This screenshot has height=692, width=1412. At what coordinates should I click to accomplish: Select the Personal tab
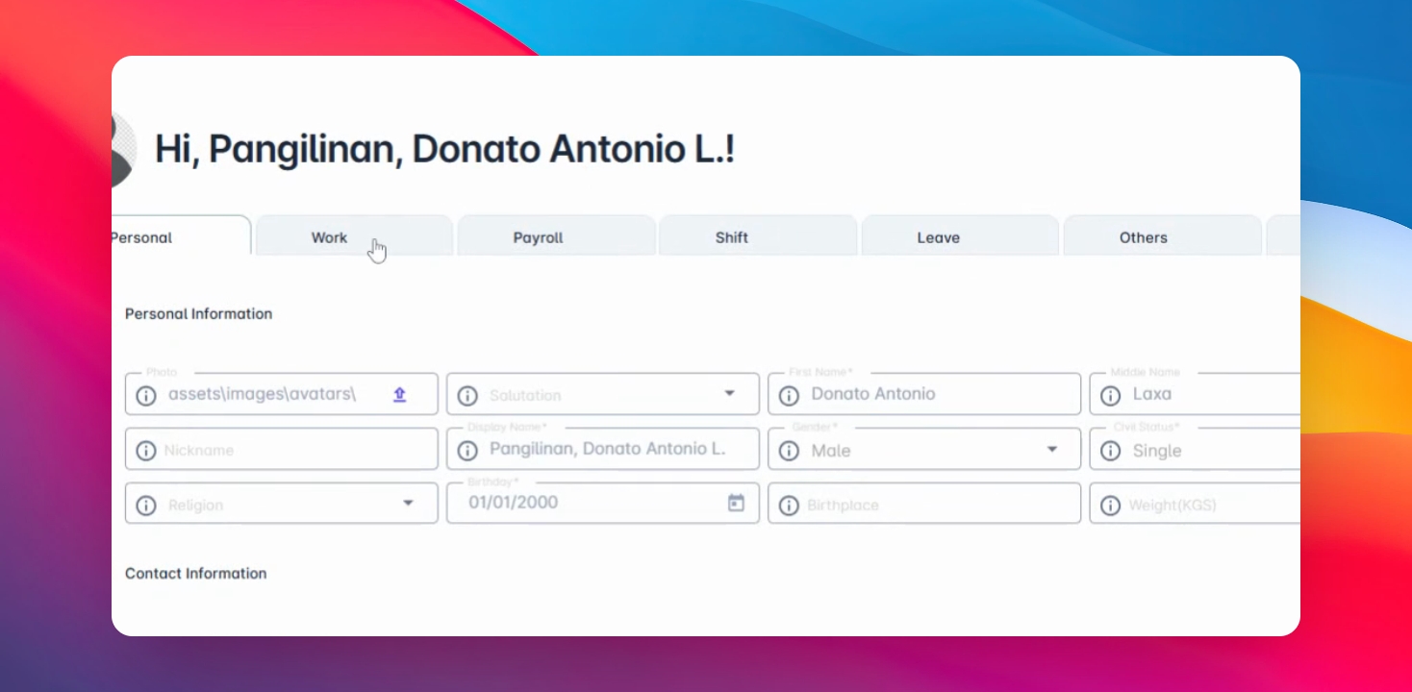click(181, 236)
